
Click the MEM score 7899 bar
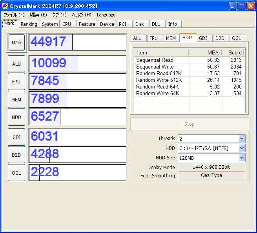point(78,99)
